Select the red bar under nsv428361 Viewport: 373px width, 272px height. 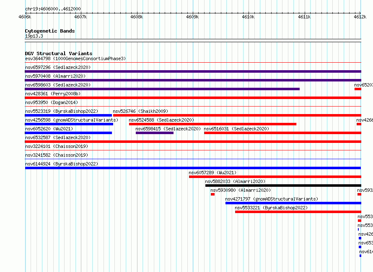pyautogui.click(x=193, y=98)
